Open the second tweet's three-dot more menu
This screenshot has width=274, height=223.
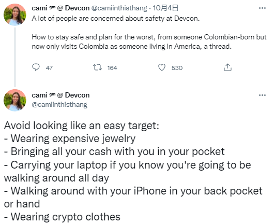tap(262, 95)
